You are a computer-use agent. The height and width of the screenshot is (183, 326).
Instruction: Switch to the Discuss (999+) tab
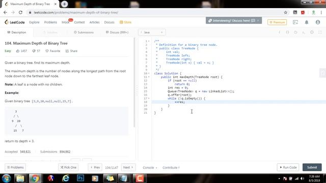coord(117,33)
